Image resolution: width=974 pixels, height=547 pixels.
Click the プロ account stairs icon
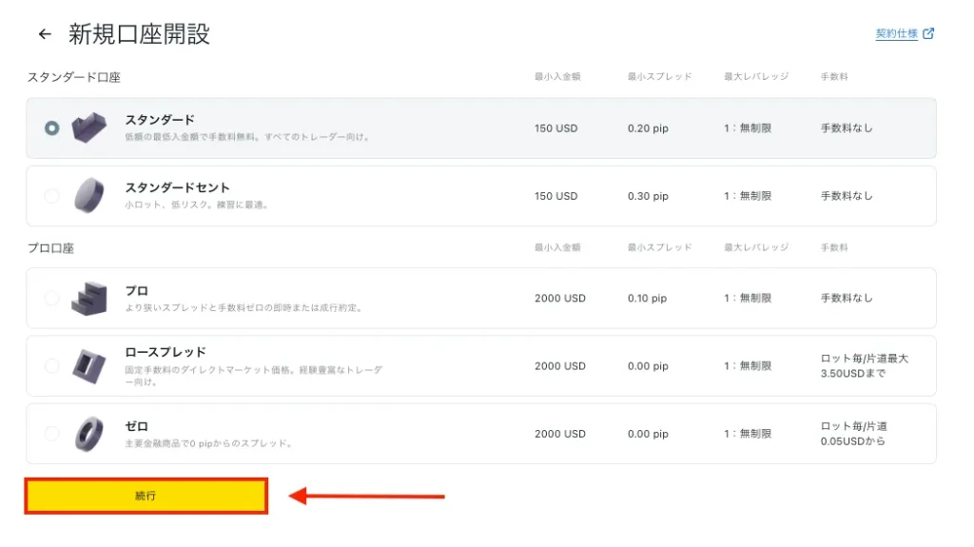point(88,298)
